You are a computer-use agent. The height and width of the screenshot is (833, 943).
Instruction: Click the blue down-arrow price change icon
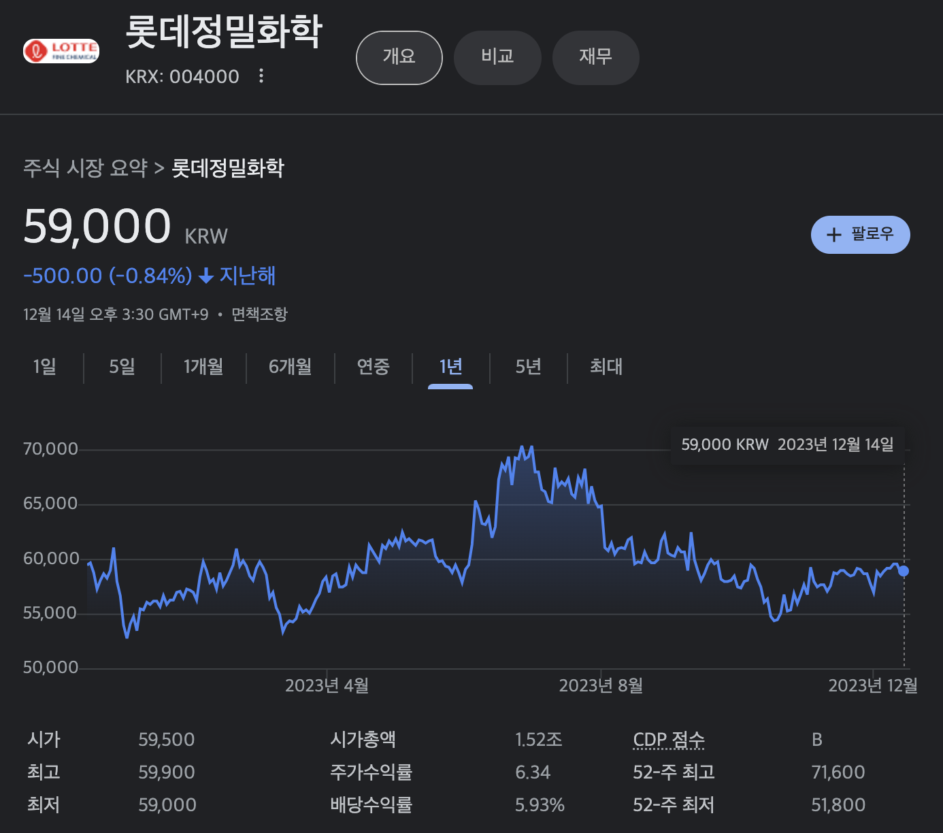pos(206,276)
